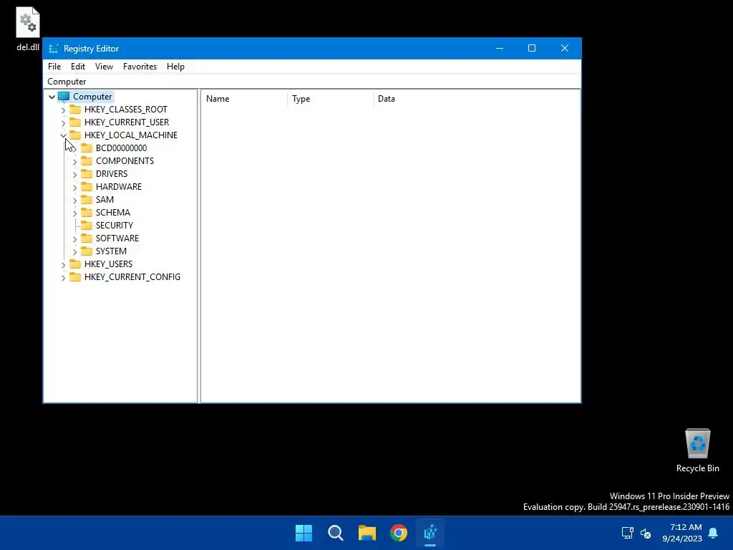733x550 pixels.
Task: Expand the SOFTWARE key
Action: pos(74,239)
